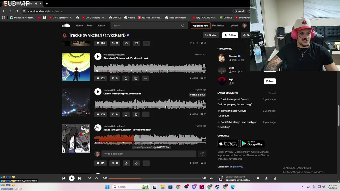Open the Cordae profile link
Image resolution: width=340 pixels, height=191 pixels.
point(233,56)
